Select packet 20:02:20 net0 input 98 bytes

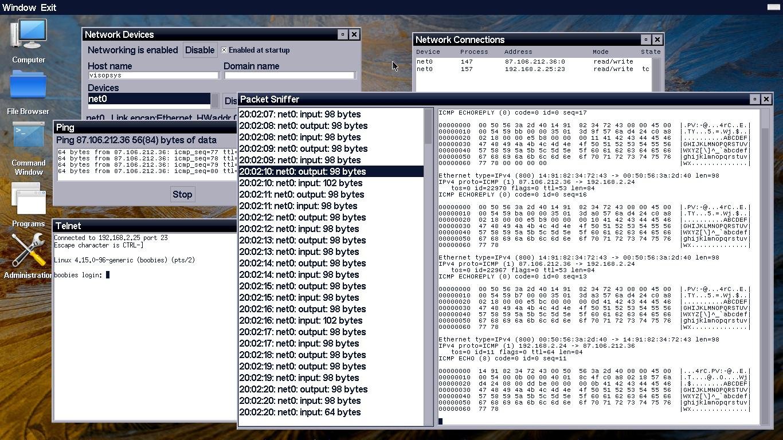tap(331, 400)
